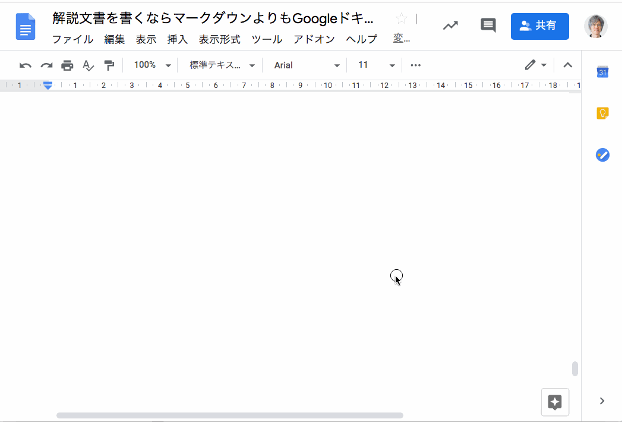This screenshot has height=422, width=622.
Task: Open the 編集 menu
Action: [114, 39]
